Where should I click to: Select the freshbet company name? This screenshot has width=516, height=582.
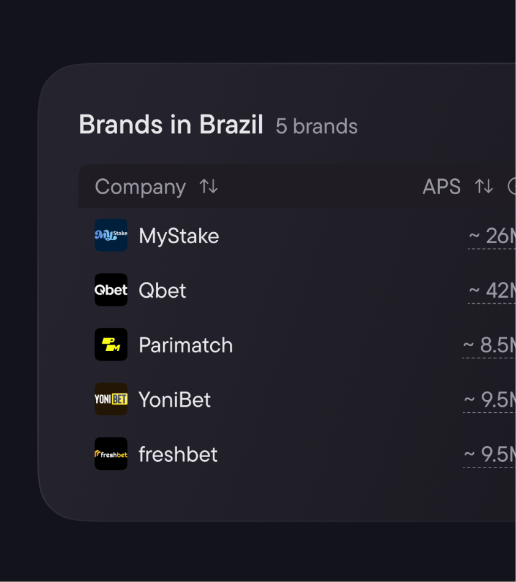[x=178, y=455]
